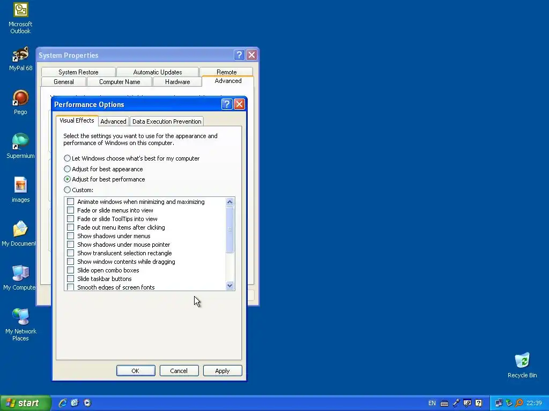Select the Supermium desktop shortcut
This screenshot has width=549, height=411.
coord(20,146)
